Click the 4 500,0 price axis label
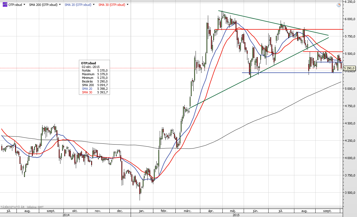The image size is (357, 217). coord(350,123)
